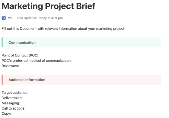Image resolution: width=169 pixels, height=118 pixels.
Task: Place cursor after POC's preferred method of communication:
Action: click(x=72, y=61)
